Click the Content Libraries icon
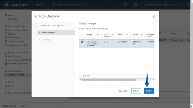 (x=6, y=41)
